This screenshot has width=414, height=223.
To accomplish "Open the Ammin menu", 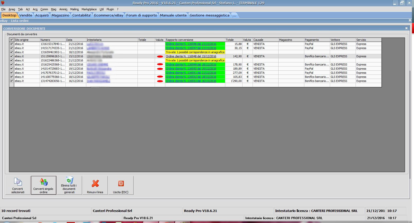I will (x=63, y=9).
